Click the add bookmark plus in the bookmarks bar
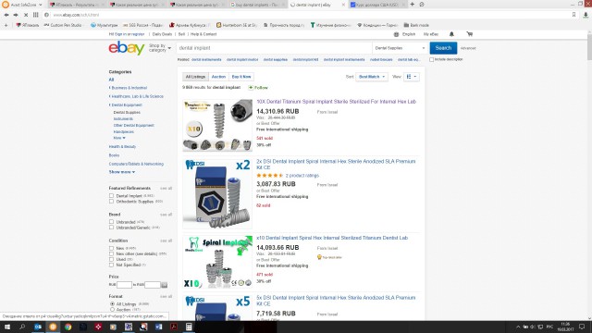The width and height of the screenshot is (592, 333). coord(6,25)
